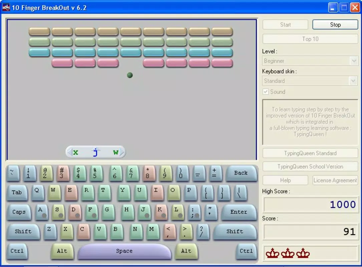
Task: Open TypingQueen School Version button
Action: tap(310, 167)
